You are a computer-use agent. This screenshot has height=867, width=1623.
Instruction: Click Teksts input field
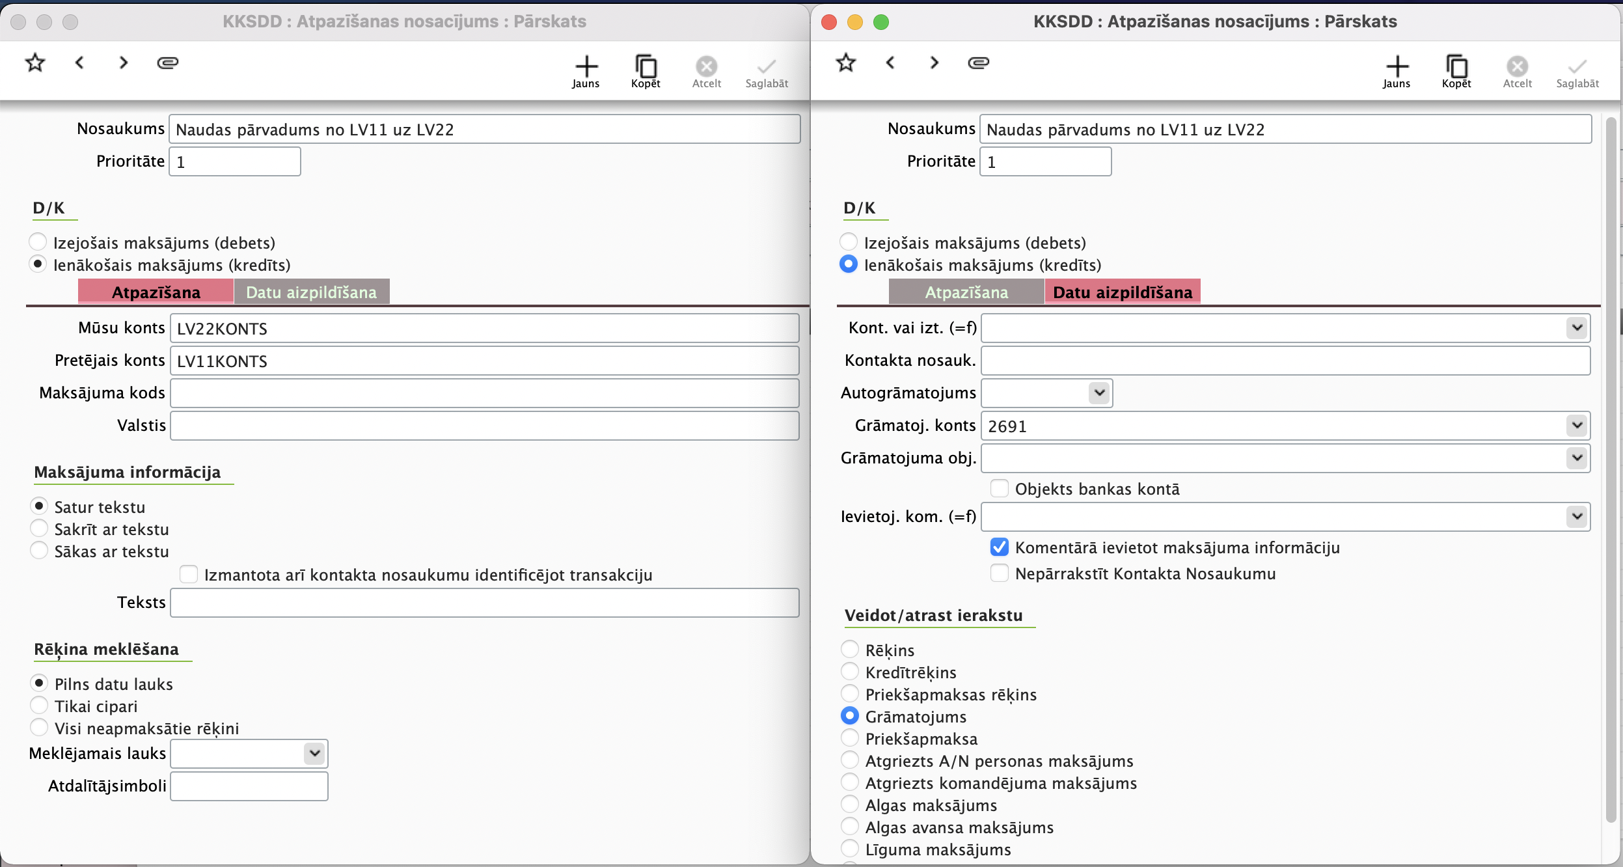pyautogui.click(x=485, y=603)
